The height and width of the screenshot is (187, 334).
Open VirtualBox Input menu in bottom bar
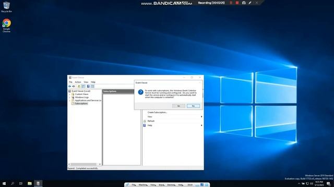[161, 185]
